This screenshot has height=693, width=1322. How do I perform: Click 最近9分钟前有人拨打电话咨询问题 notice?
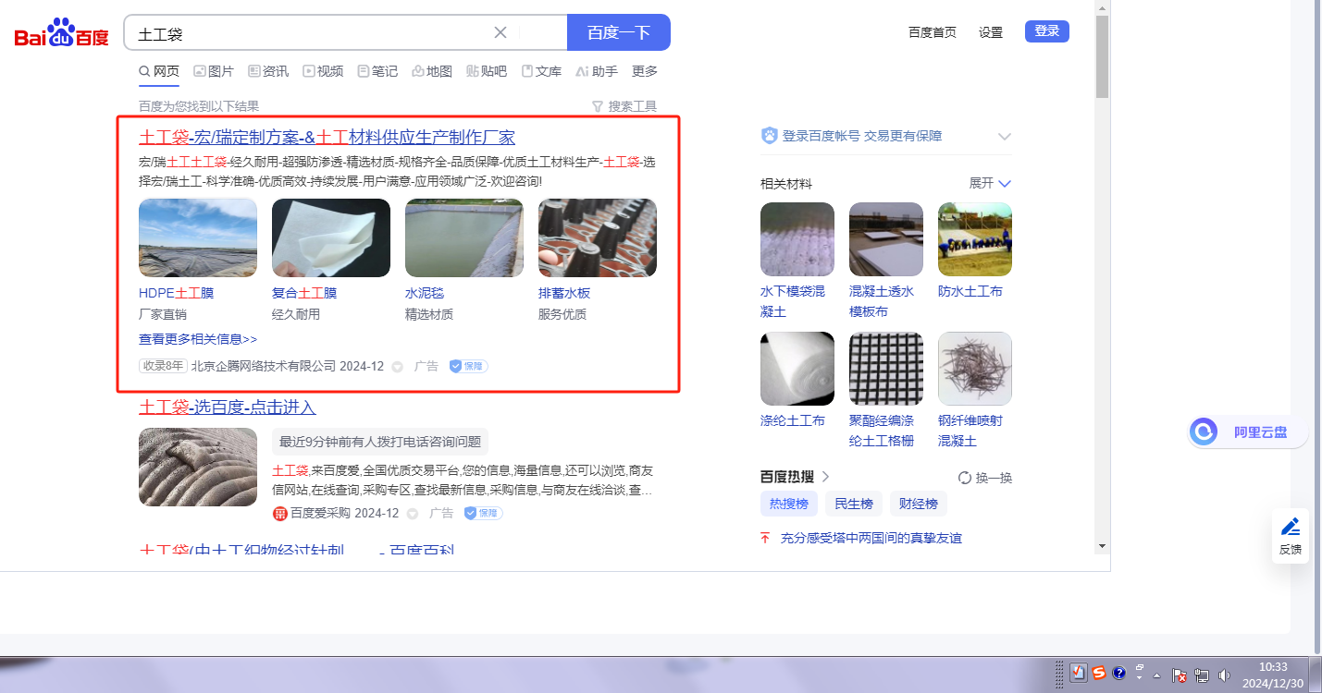pos(380,442)
